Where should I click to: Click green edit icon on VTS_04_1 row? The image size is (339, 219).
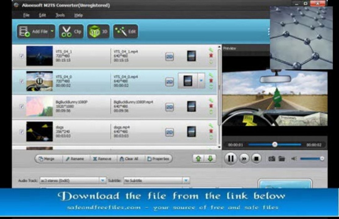[211, 50]
